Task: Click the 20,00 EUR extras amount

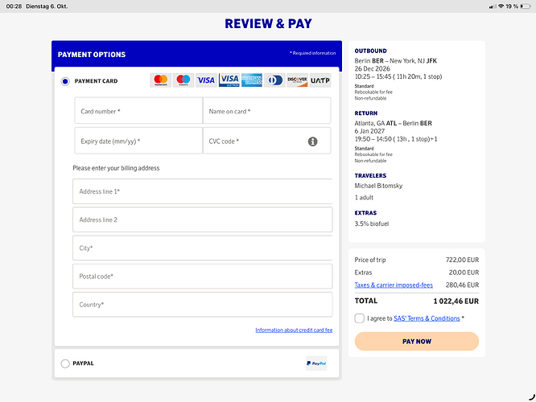Action: tap(464, 273)
